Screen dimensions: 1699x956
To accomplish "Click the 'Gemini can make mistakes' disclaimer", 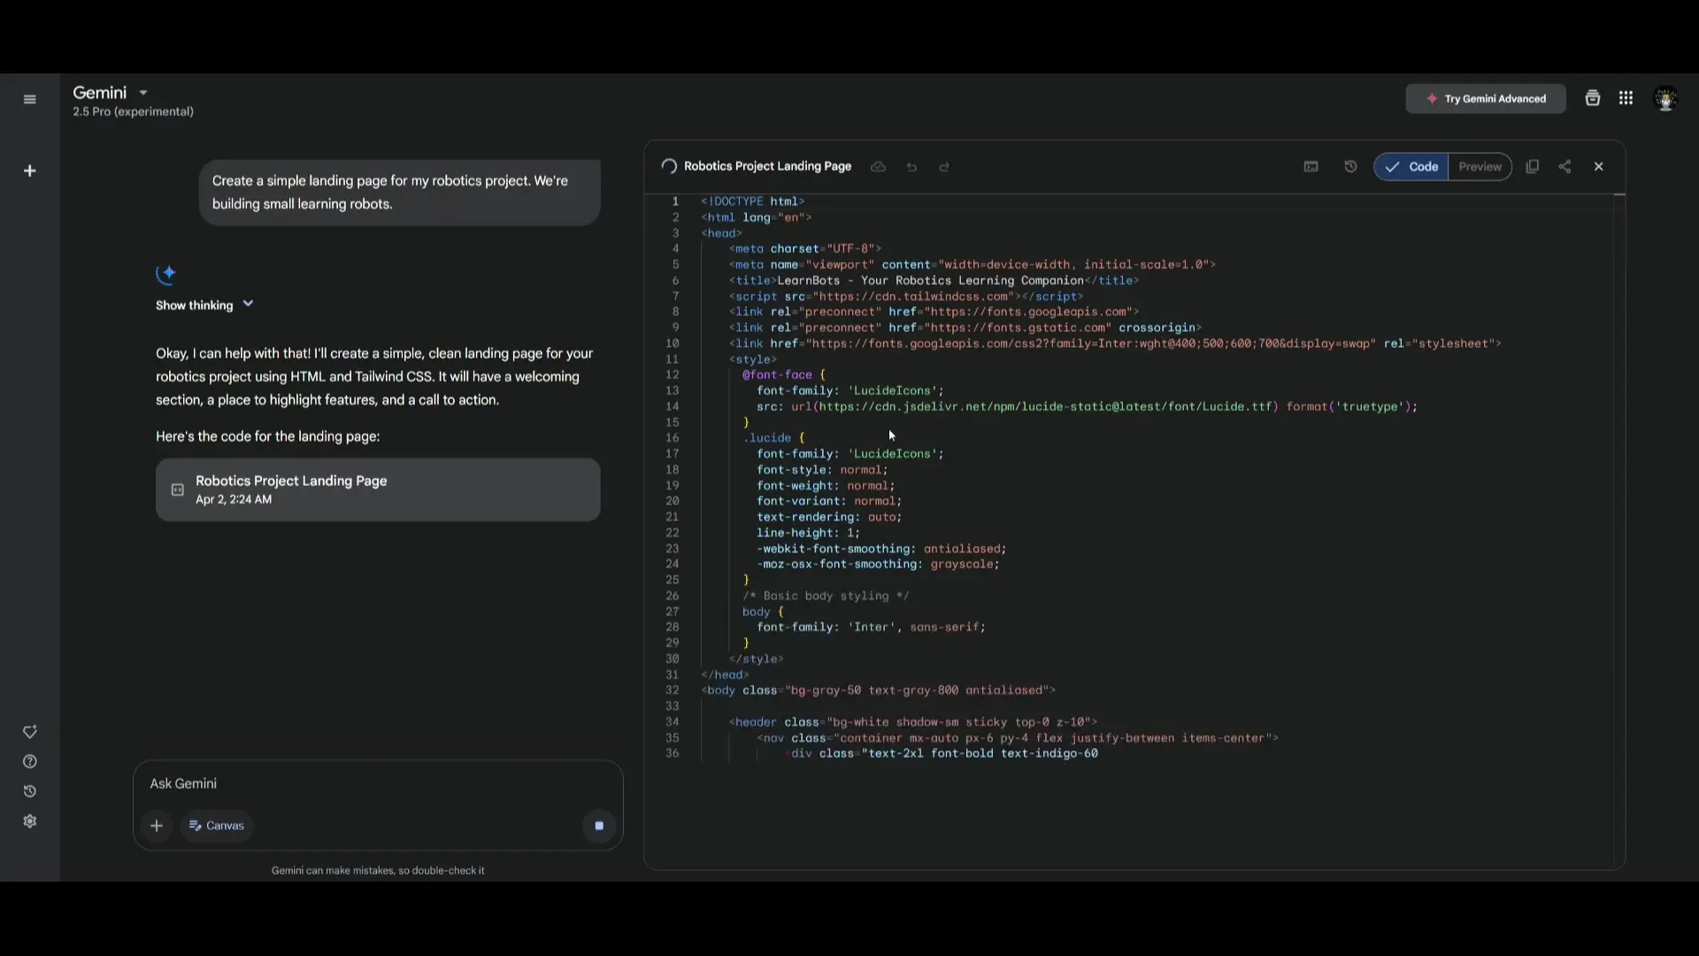I will click(x=378, y=871).
